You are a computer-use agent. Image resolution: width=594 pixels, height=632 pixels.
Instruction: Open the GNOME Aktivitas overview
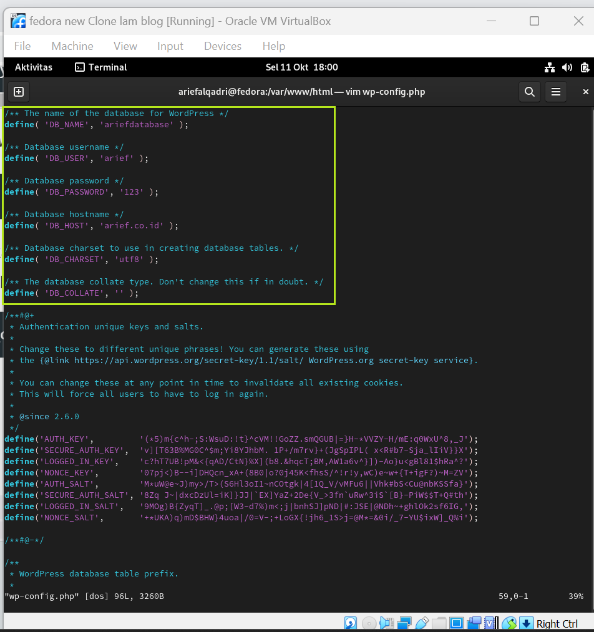[34, 67]
